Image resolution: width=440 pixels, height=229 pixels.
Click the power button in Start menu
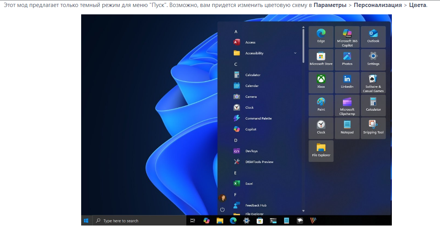(x=222, y=210)
